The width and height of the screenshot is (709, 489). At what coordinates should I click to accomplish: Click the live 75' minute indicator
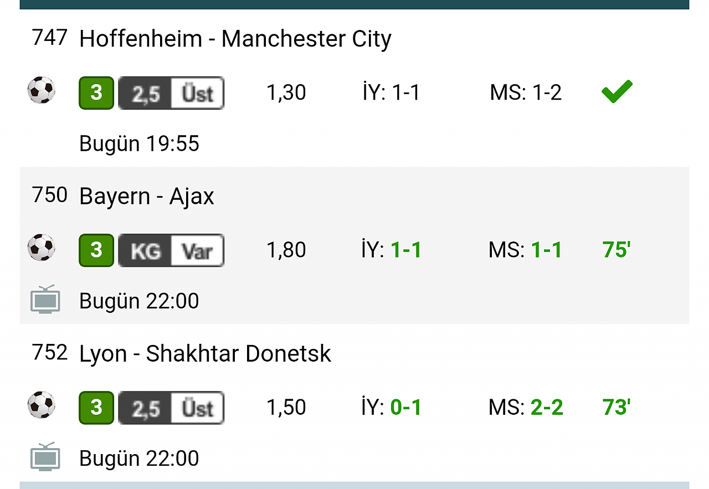[616, 250]
